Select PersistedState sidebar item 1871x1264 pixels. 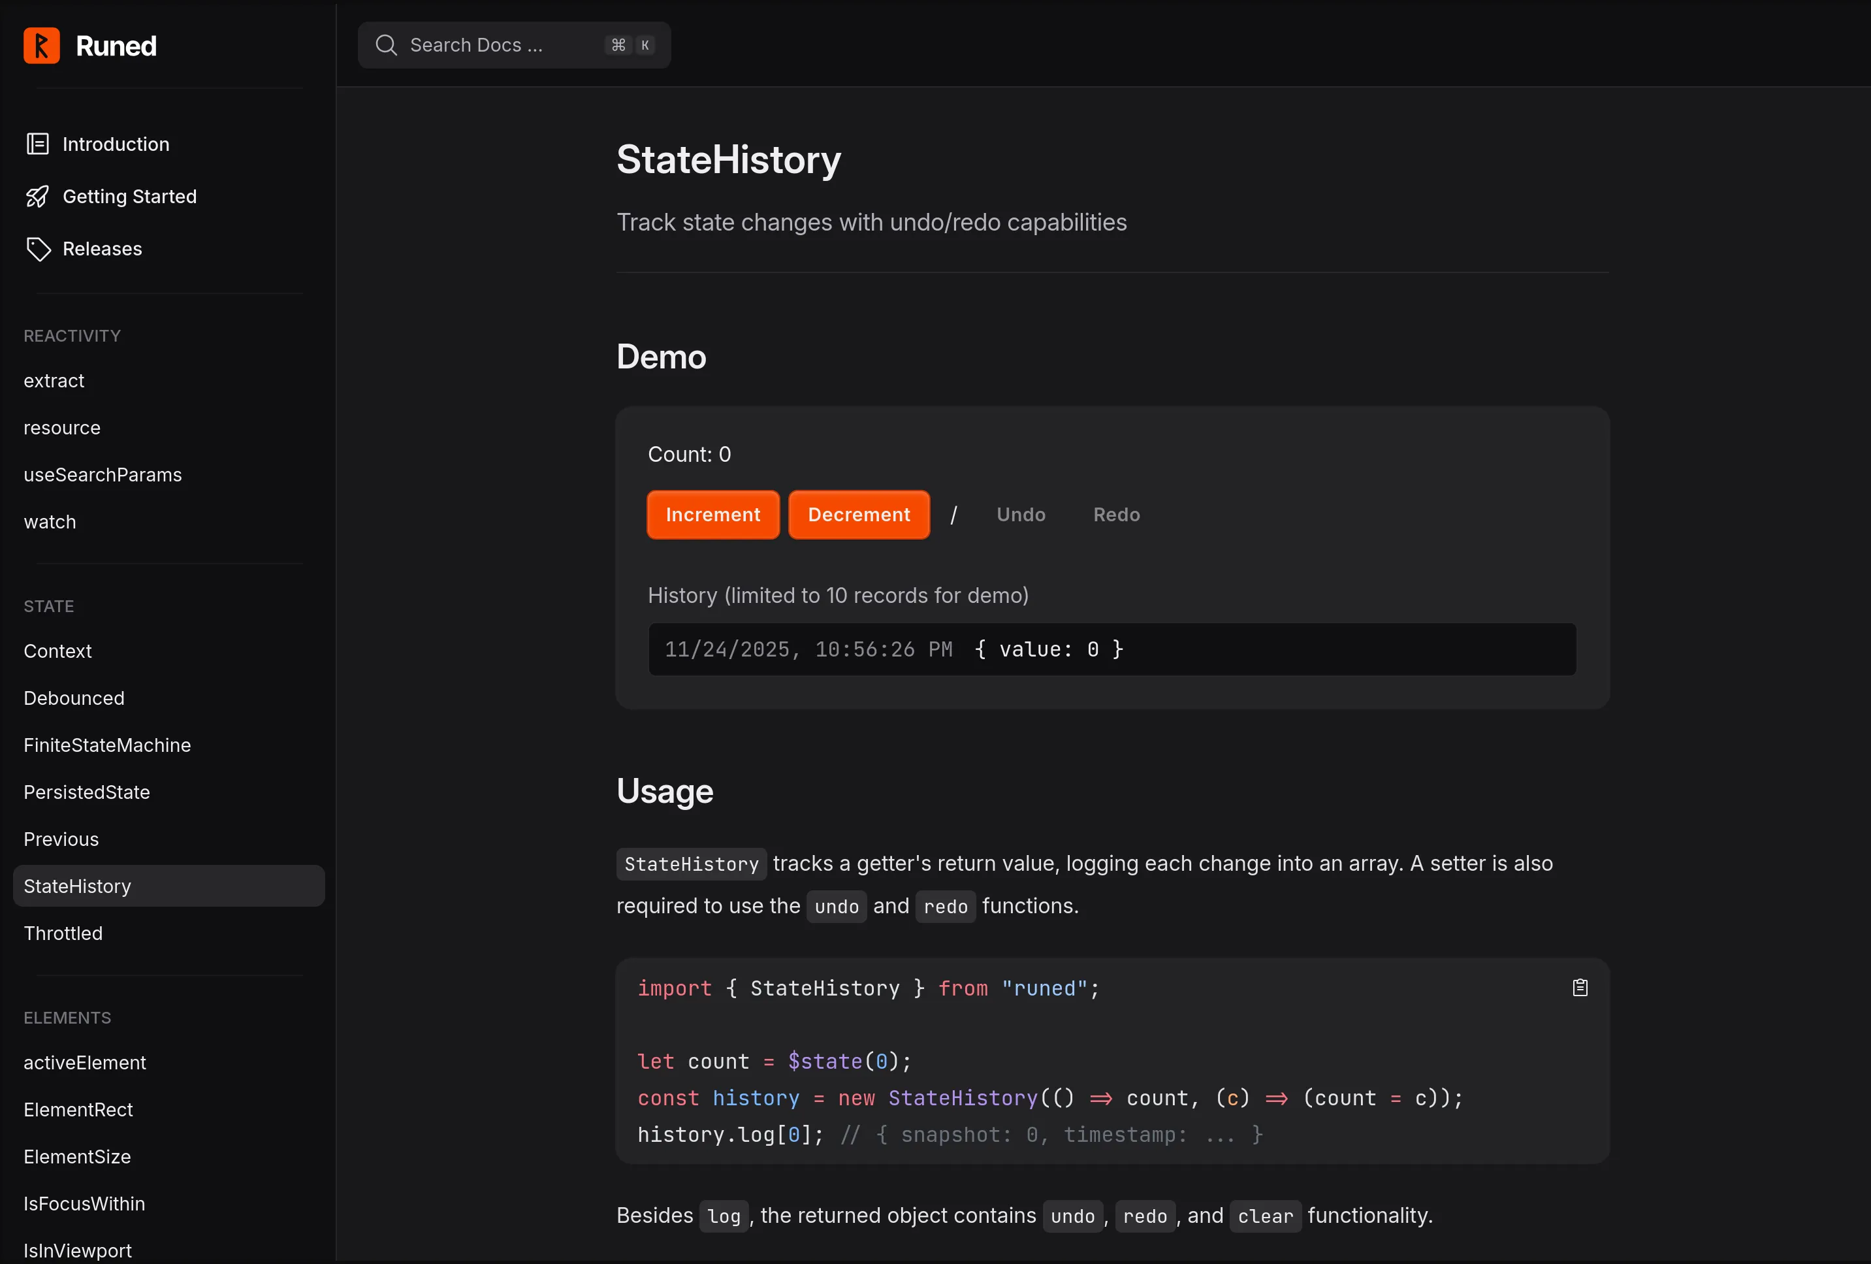(x=87, y=792)
